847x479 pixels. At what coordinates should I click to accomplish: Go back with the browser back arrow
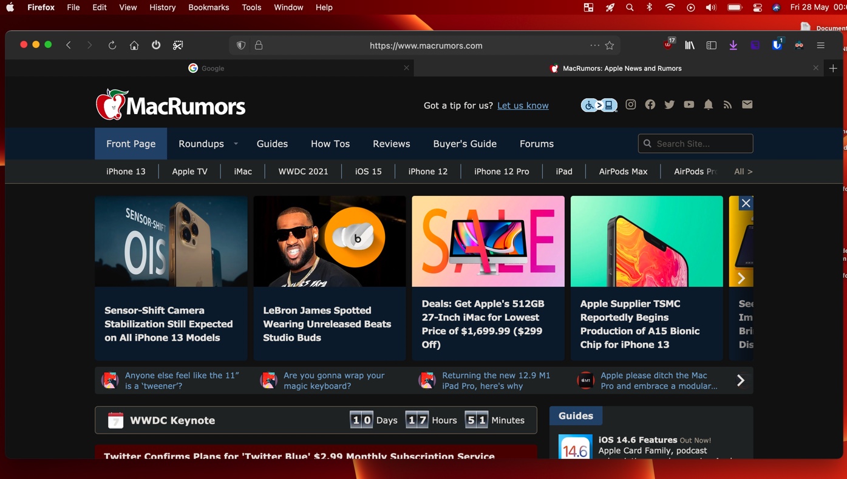pyautogui.click(x=69, y=45)
